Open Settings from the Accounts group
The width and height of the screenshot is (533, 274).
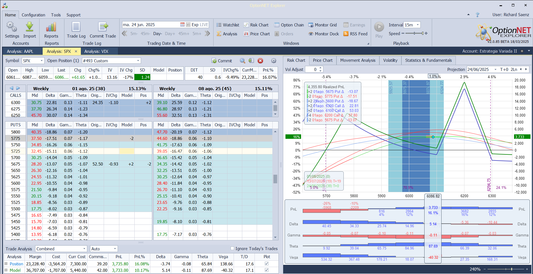[12, 30]
